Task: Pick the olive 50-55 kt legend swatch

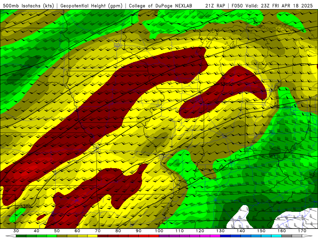Action: (62, 236)
